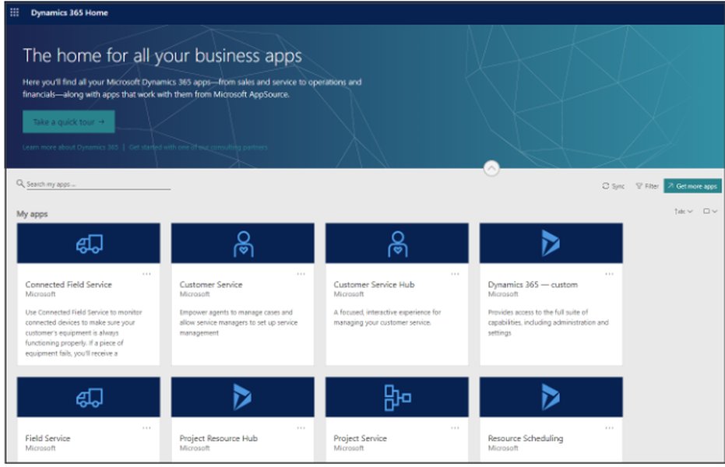Open more options for Dynamics 365 — custom

click(610, 274)
